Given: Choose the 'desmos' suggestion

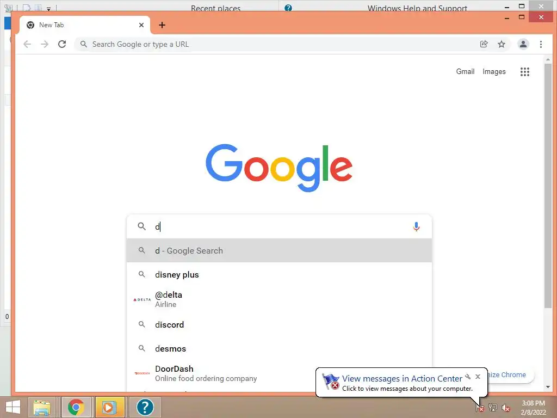Looking at the screenshot, I should [279, 349].
